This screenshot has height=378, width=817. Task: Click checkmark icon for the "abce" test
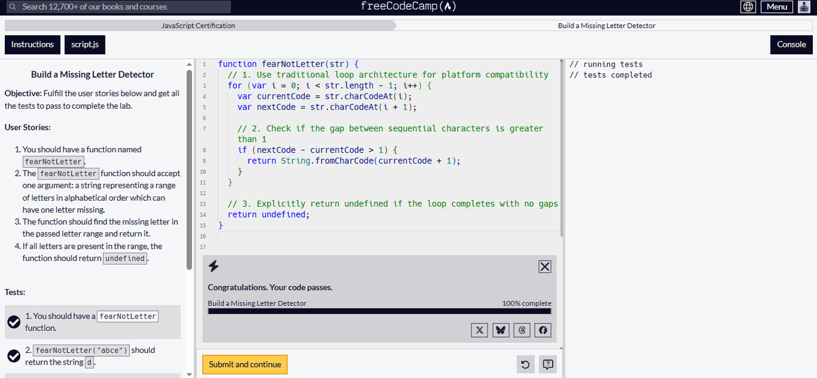(x=13, y=356)
